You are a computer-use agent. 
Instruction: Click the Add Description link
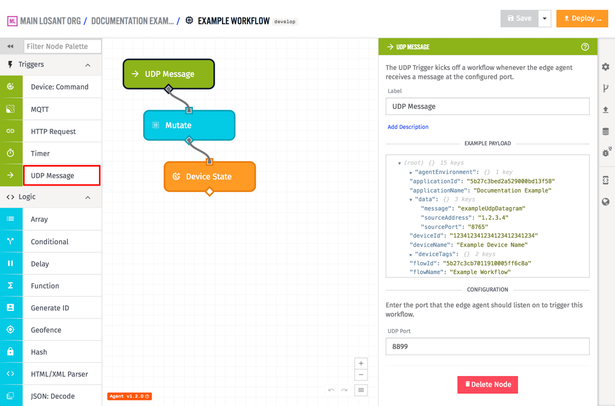(408, 127)
